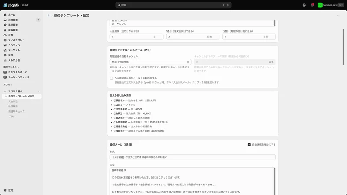Click the store icon in top bar

(x=304, y=5)
